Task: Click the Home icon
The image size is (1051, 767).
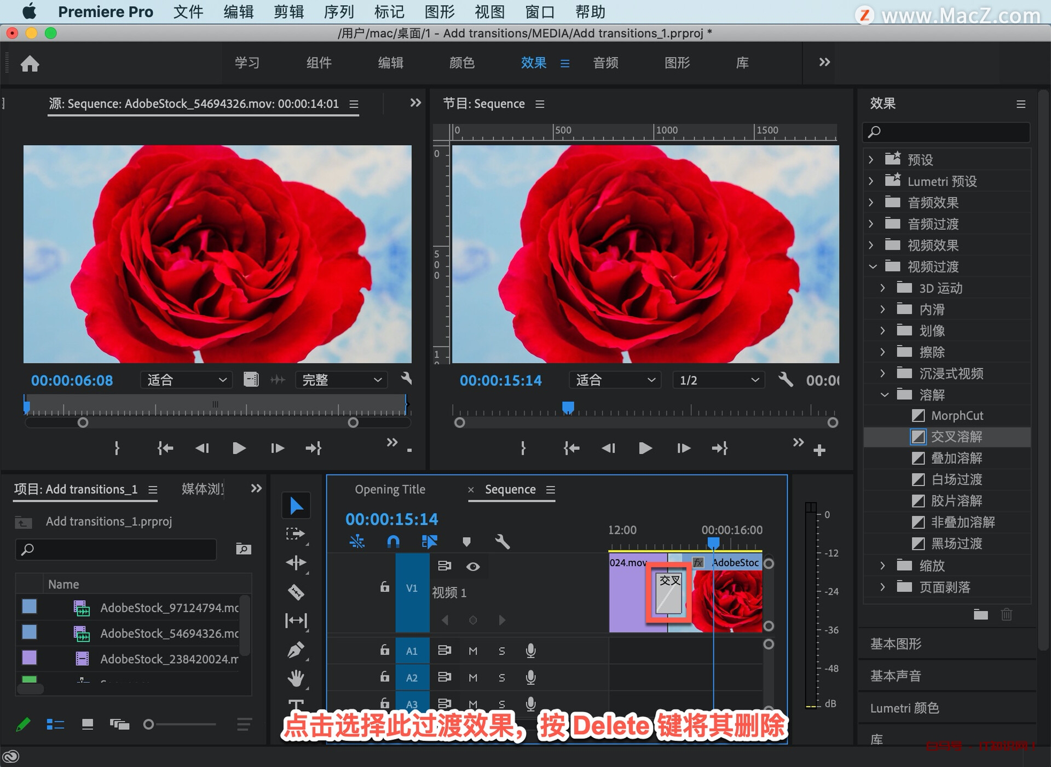Action: [x=30, y=63]
